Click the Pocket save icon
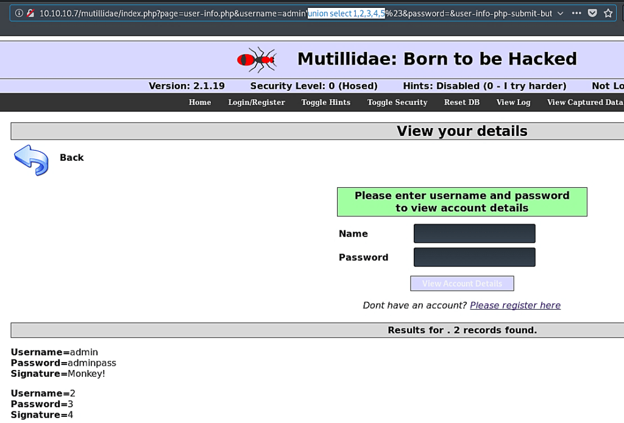 [x=592, y=13]
